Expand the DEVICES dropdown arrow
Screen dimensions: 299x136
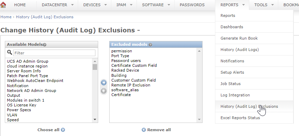[x=105, y=5]
